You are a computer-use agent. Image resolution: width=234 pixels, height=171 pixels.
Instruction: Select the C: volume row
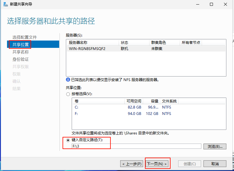pos(122,107)
